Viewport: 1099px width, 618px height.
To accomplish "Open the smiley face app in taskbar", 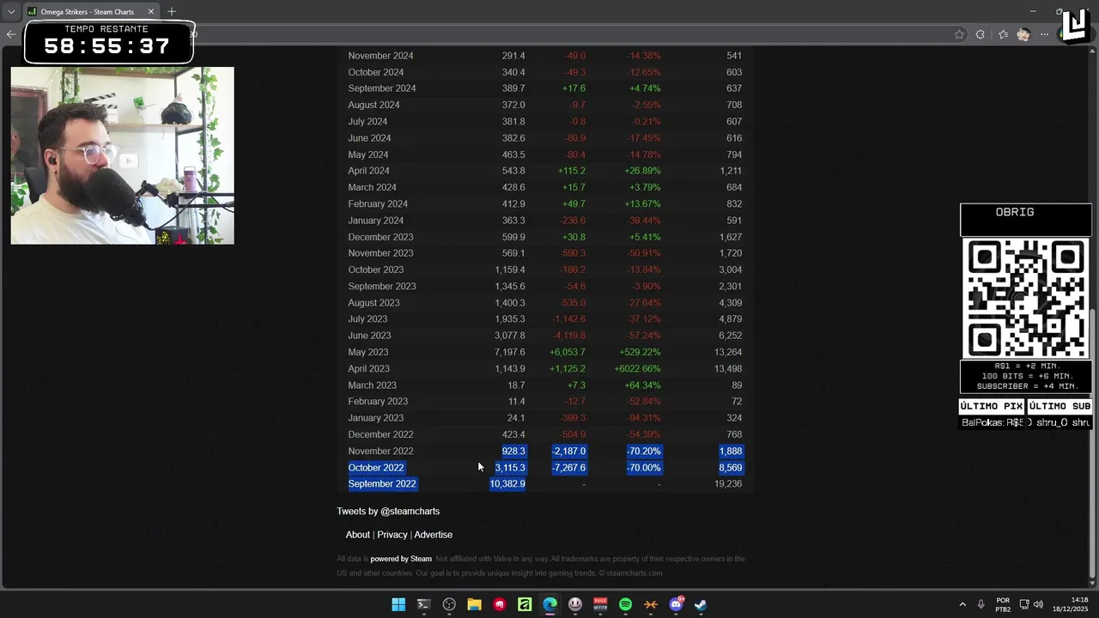I will 575,604.
